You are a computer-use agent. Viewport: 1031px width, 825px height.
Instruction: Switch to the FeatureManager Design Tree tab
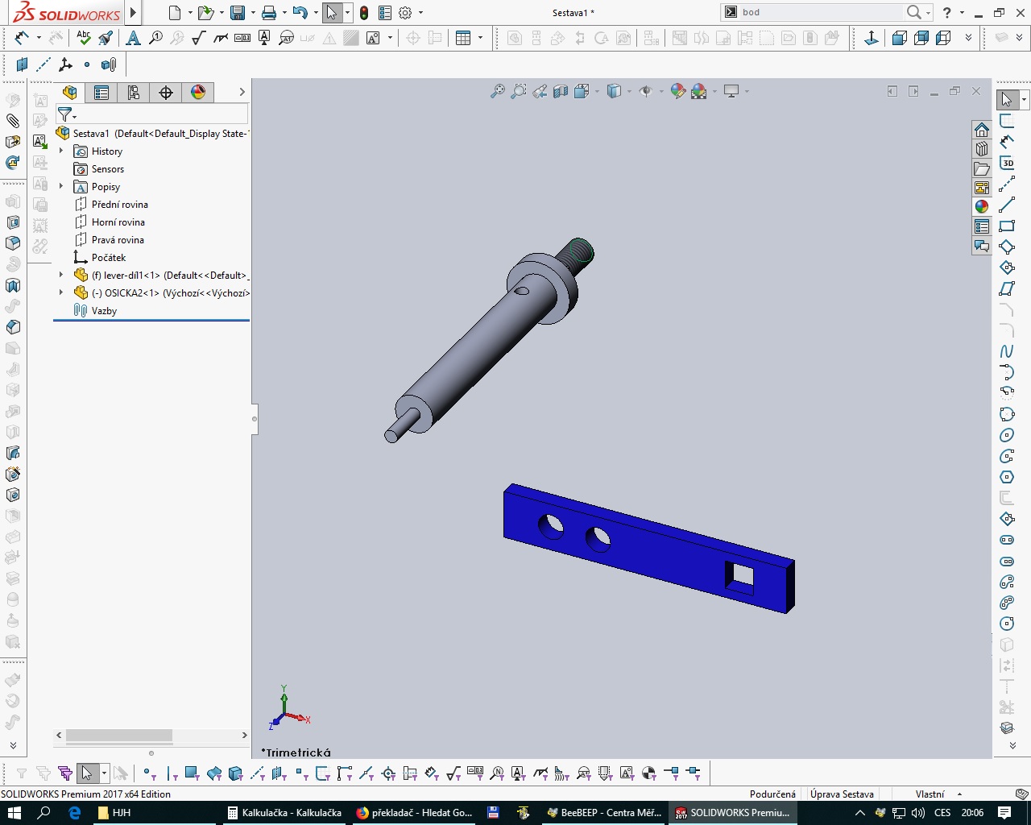point(70,93)
